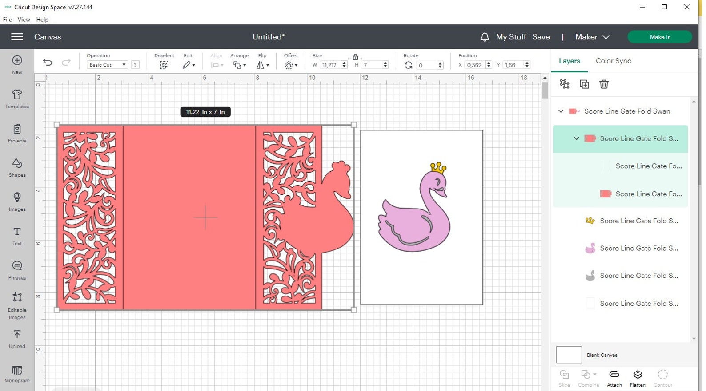Open the Templates panel
This screenshot has height=391, width=706.
17,99
